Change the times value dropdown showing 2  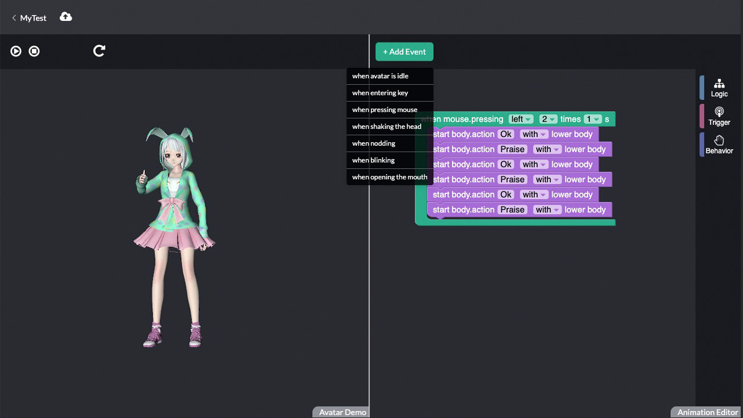[547, 119]
